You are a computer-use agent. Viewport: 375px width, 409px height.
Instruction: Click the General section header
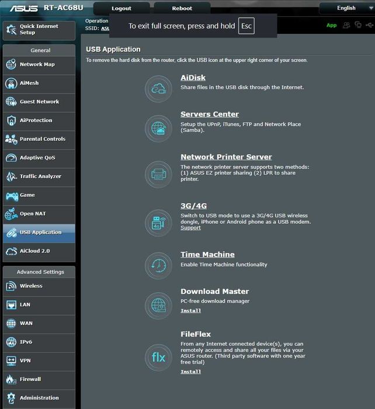click(x=40, y=50)
